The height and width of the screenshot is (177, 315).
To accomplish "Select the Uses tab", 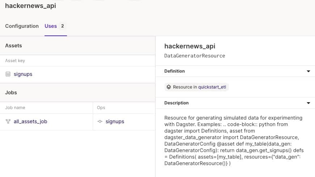I will click(x=51, y=26).
